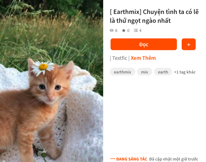Click the eye views icon
Screen dimensions: 206x162
pyautogui.click(x=112, y=30)
